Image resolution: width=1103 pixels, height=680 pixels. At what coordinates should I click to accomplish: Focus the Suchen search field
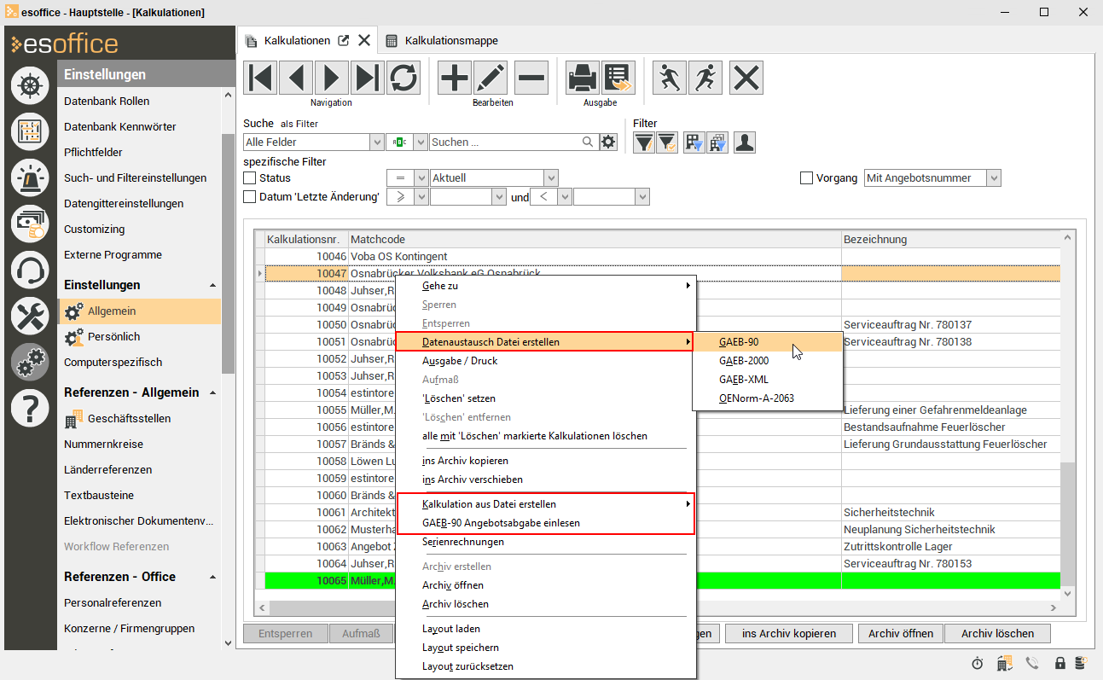pyautogui.click(x=505, y=142)
